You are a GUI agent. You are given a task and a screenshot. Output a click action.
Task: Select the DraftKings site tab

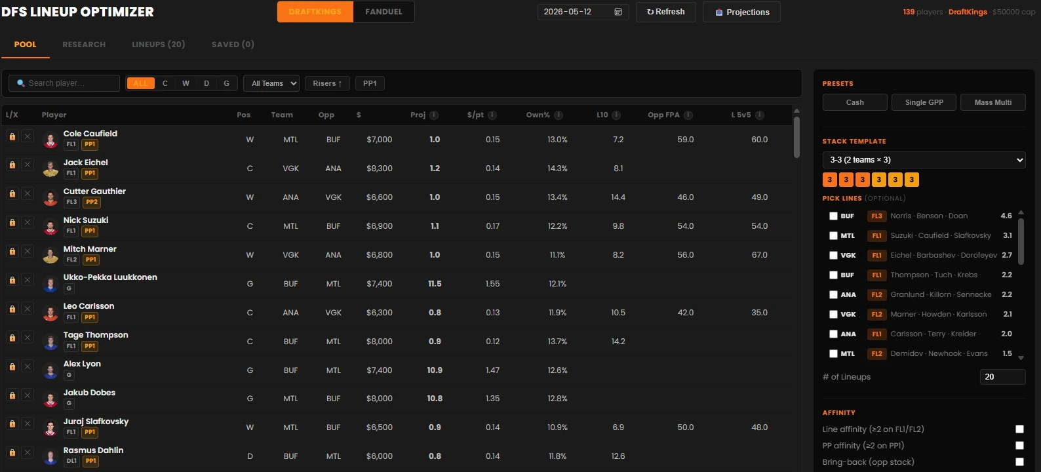(x=315, y=12)
